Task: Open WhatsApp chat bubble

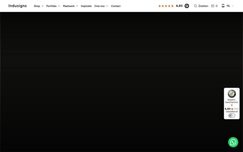Action: point(233,142)
